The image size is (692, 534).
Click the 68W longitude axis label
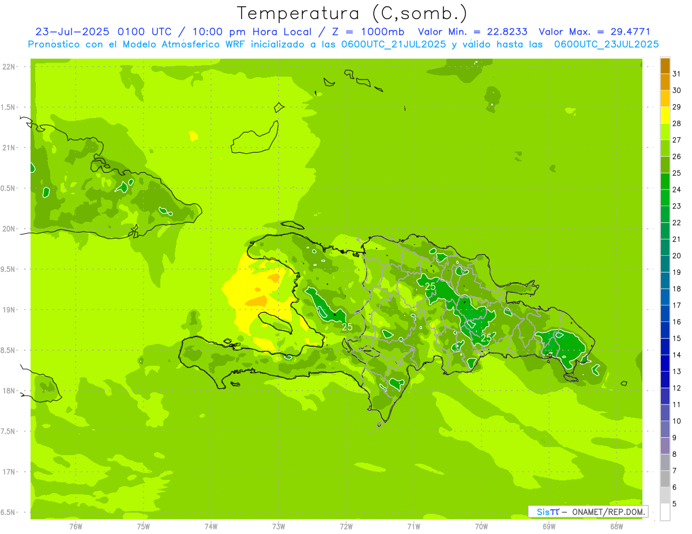[x=616, y=527]
